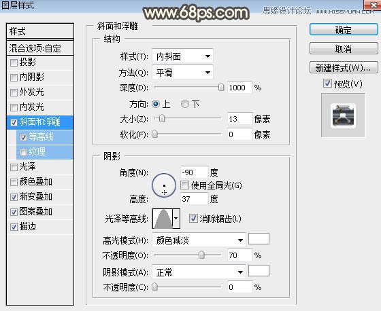Open the 渐变叠加 effect panel
381x311 pixels.
coord(35,196)
